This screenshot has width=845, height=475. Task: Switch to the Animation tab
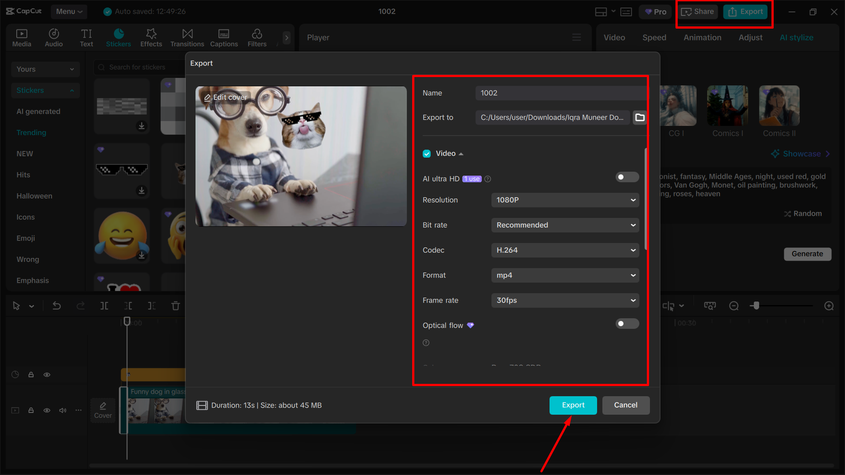[x=702, y=37]
